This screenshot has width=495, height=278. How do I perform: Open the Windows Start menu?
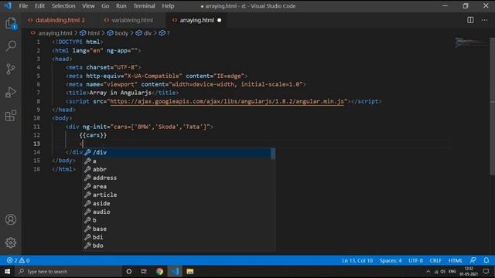coord(7,271)
